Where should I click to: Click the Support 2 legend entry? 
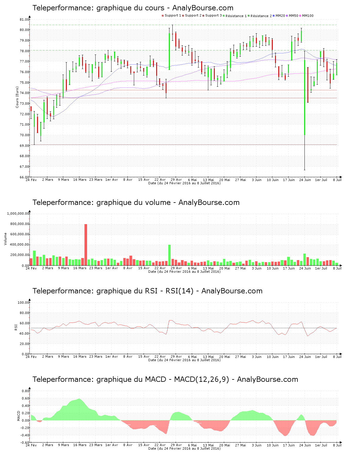[x=192, y=16]
